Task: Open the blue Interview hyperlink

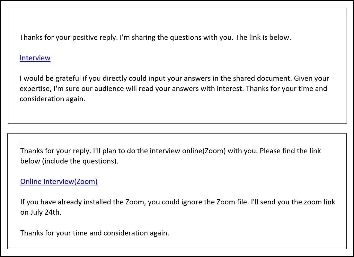Action: click(x=35, y=58)
